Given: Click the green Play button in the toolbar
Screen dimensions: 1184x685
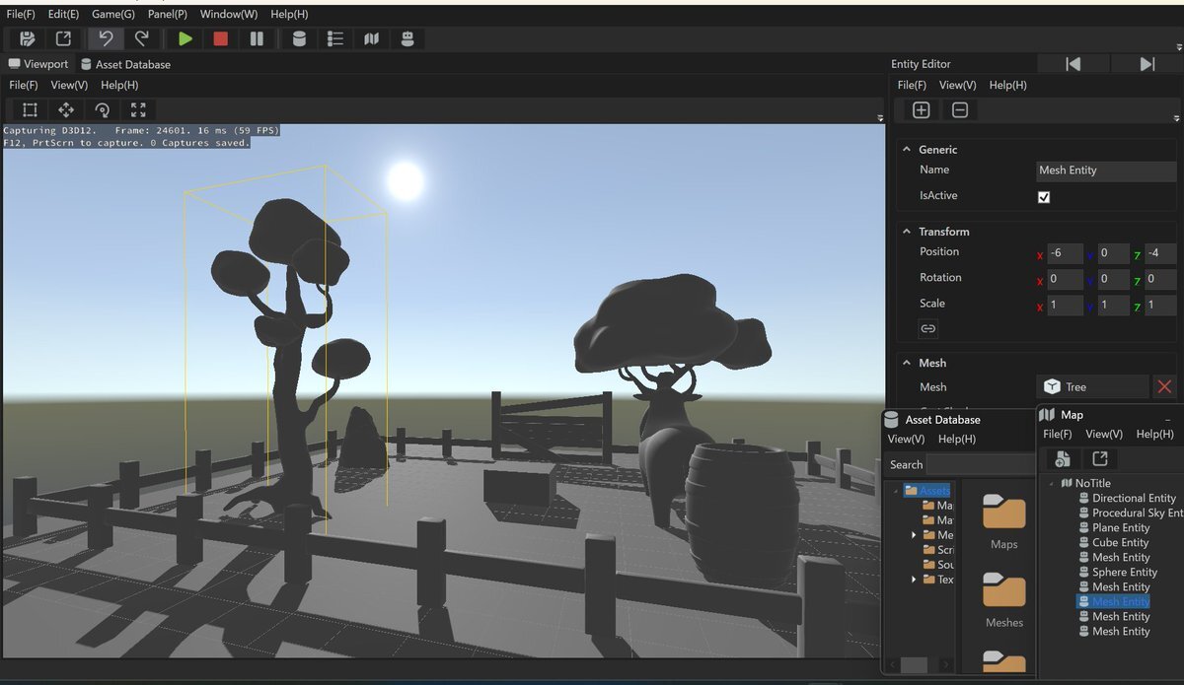Looking at the screenshot, I should pyautogui.click(x=185, y=38).
